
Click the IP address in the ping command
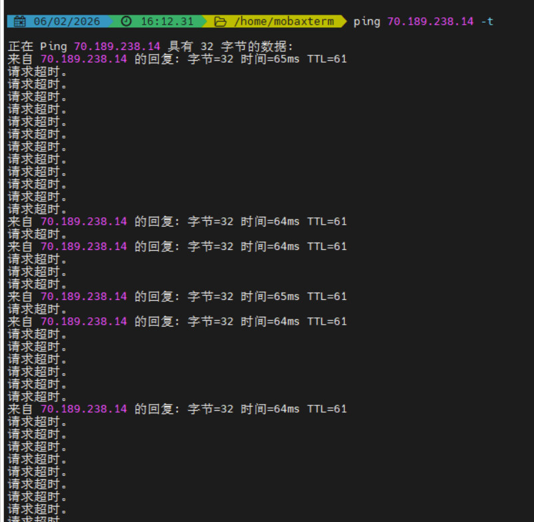point(430,21)
